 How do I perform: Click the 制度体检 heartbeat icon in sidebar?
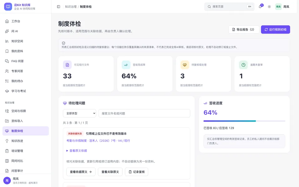[7, 131]
